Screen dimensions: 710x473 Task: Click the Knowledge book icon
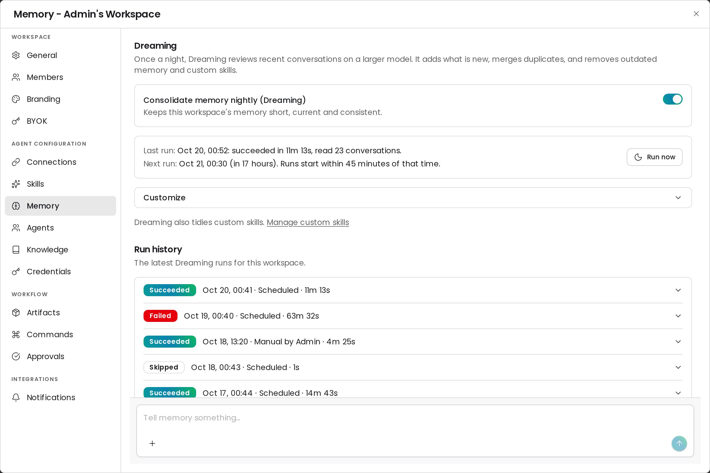point(16,249)
